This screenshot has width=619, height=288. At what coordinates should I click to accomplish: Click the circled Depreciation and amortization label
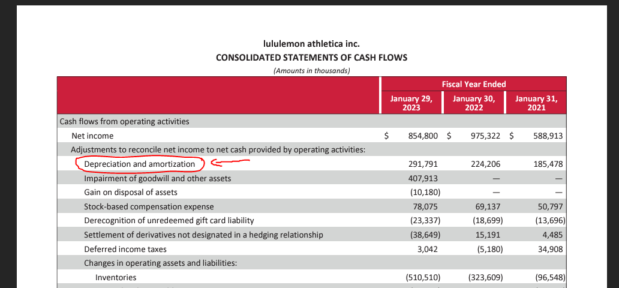tap(140, 164)
